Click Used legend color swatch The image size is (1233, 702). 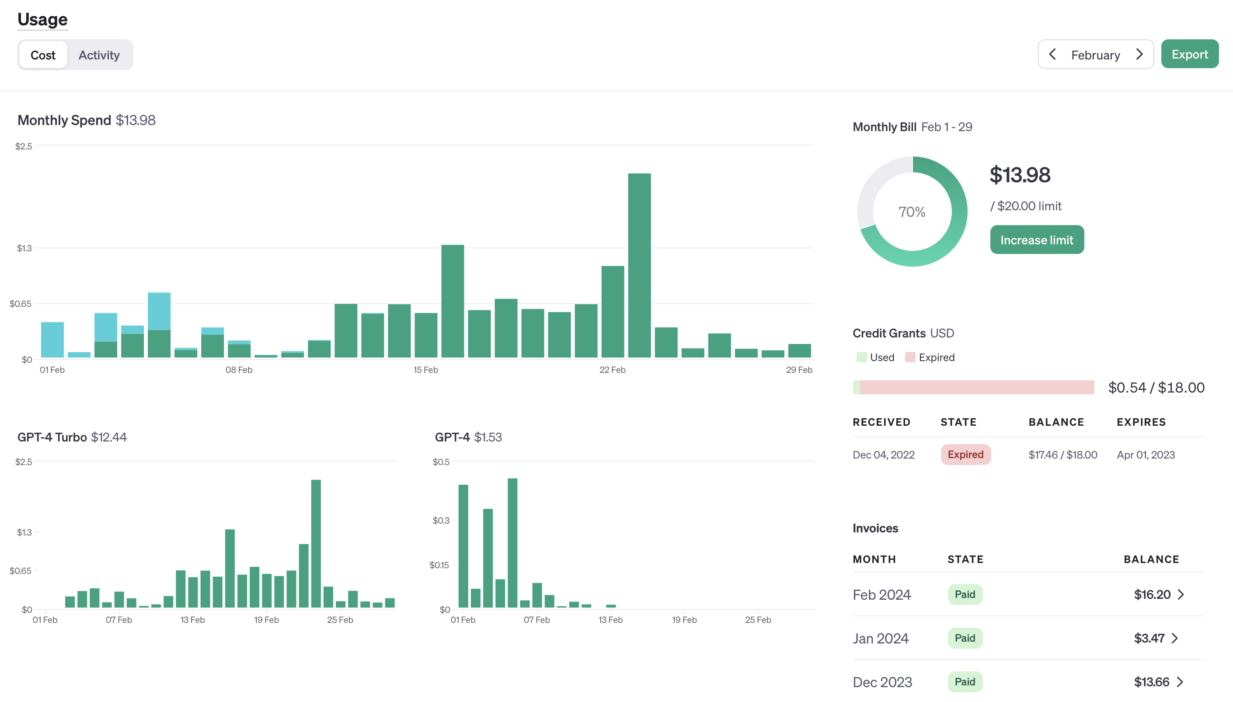pos(861,357)
